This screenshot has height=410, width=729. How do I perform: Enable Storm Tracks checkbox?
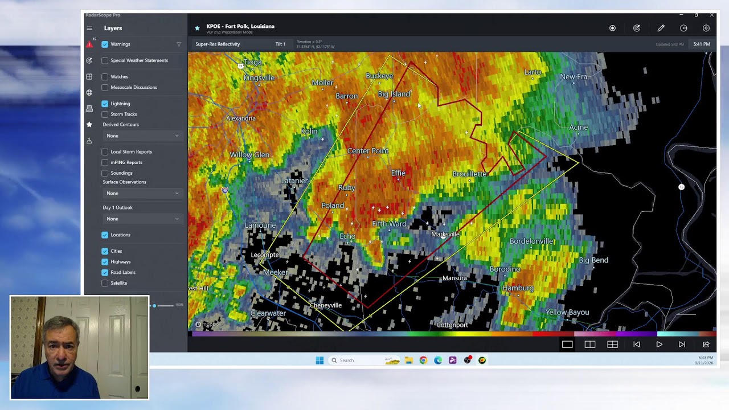pos(105,114)
